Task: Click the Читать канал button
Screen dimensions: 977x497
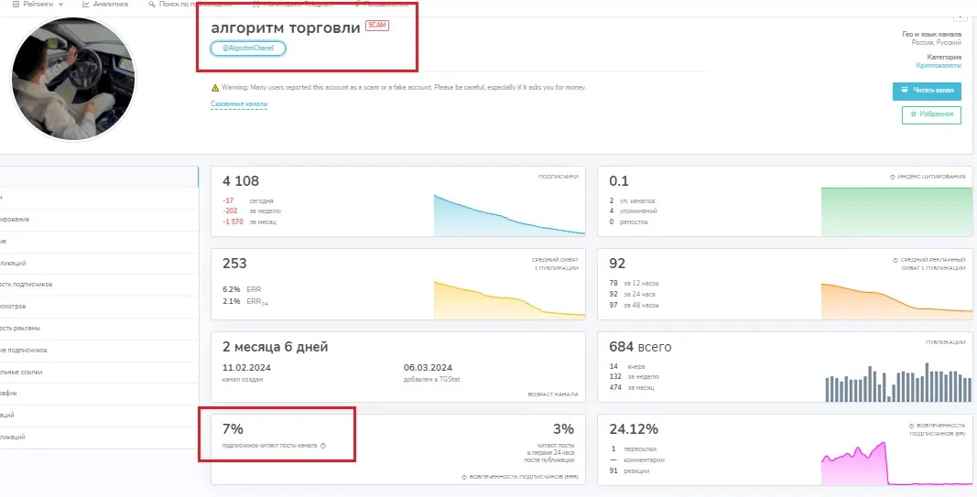Action: (x=928, y=91)
